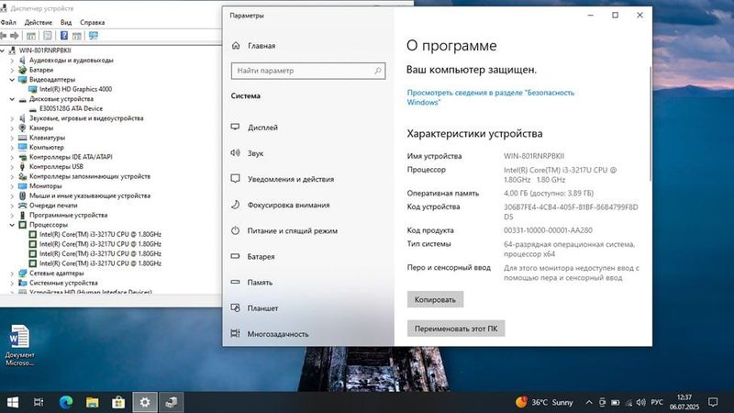This screenshot has width=734, height=413.
Task: Click the Help icon in Device Manager toolbar
Action: pos(64,36)
